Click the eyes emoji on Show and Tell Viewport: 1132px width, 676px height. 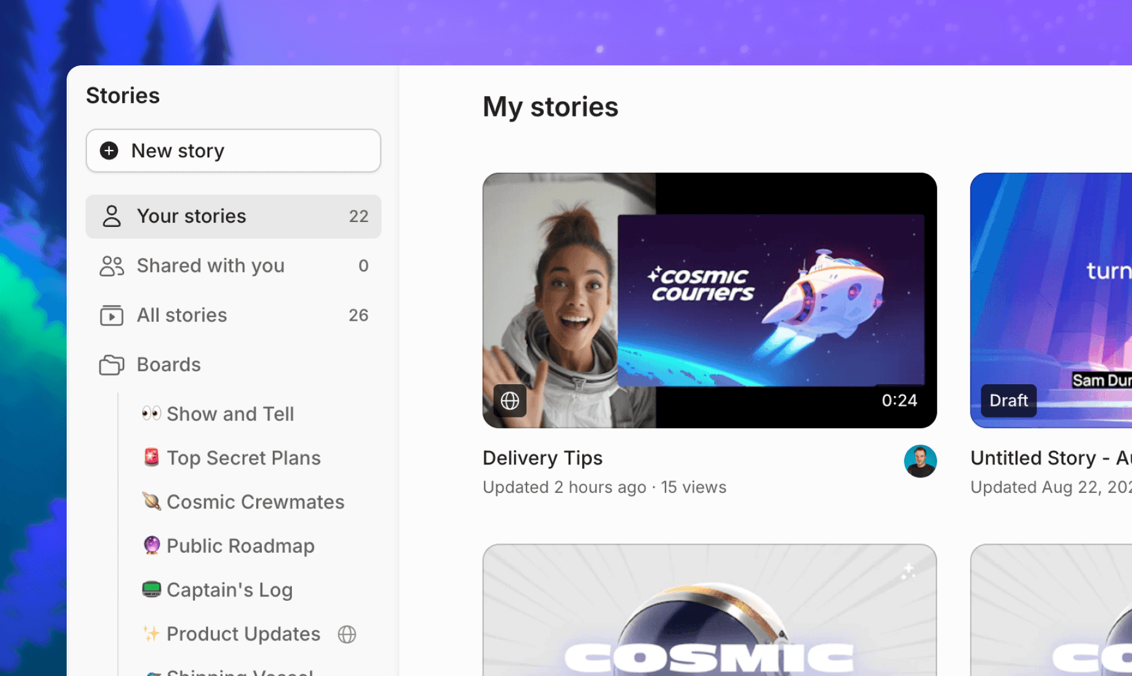pos(151,413)
